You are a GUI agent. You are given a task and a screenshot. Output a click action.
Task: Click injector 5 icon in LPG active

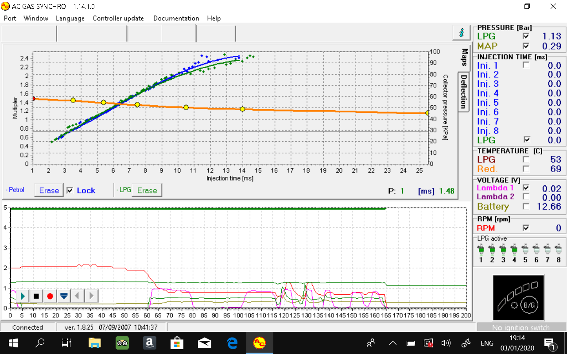pos(525,251)
